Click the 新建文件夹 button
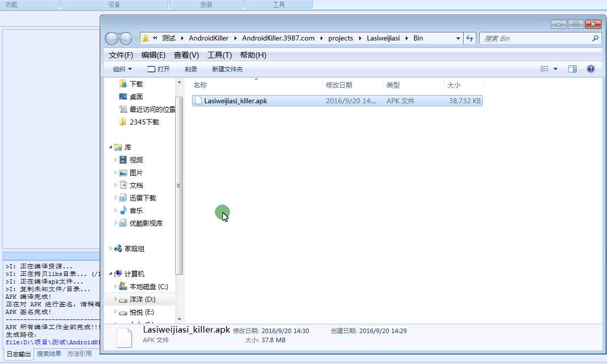 (227, 69)
